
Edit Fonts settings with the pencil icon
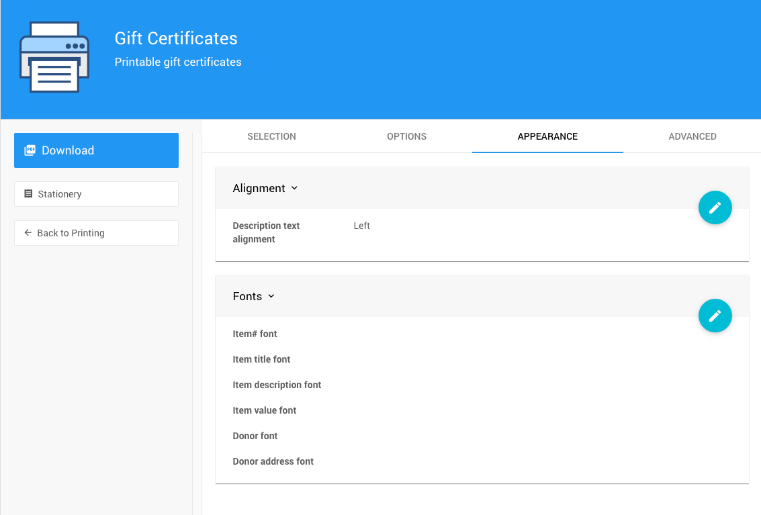click(715, 316)
